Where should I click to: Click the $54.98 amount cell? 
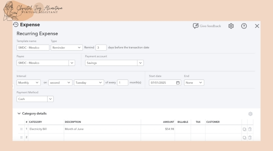pos(158,129)
